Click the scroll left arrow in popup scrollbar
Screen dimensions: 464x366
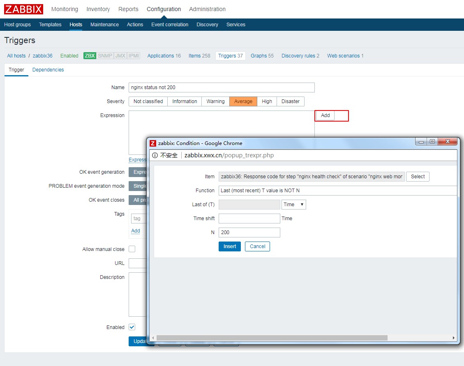152,338
